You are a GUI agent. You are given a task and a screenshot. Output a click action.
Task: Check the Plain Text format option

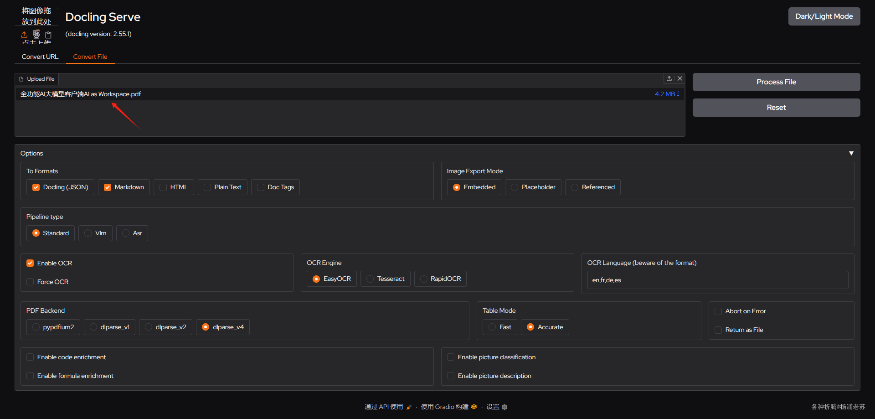[x=207, y=187]
